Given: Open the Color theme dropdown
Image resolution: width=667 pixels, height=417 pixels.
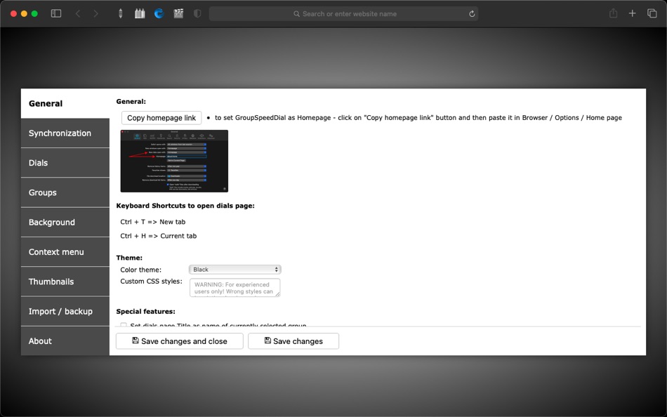Looking at the screenshot, I should 235,270.
